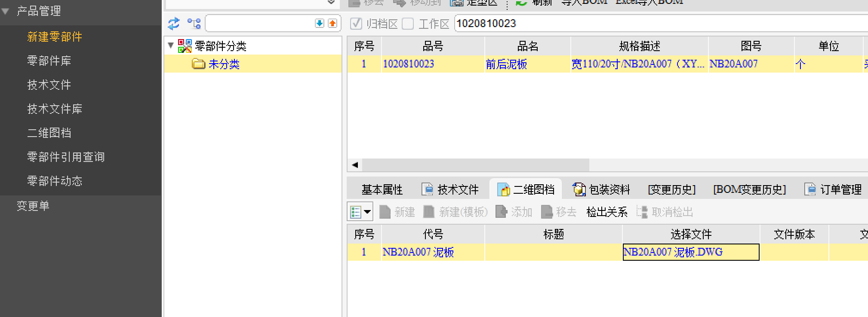Click the orange up-arrow icon in tree search box
The height and width of the screenshot is (317, 868).
pos(332,23)
